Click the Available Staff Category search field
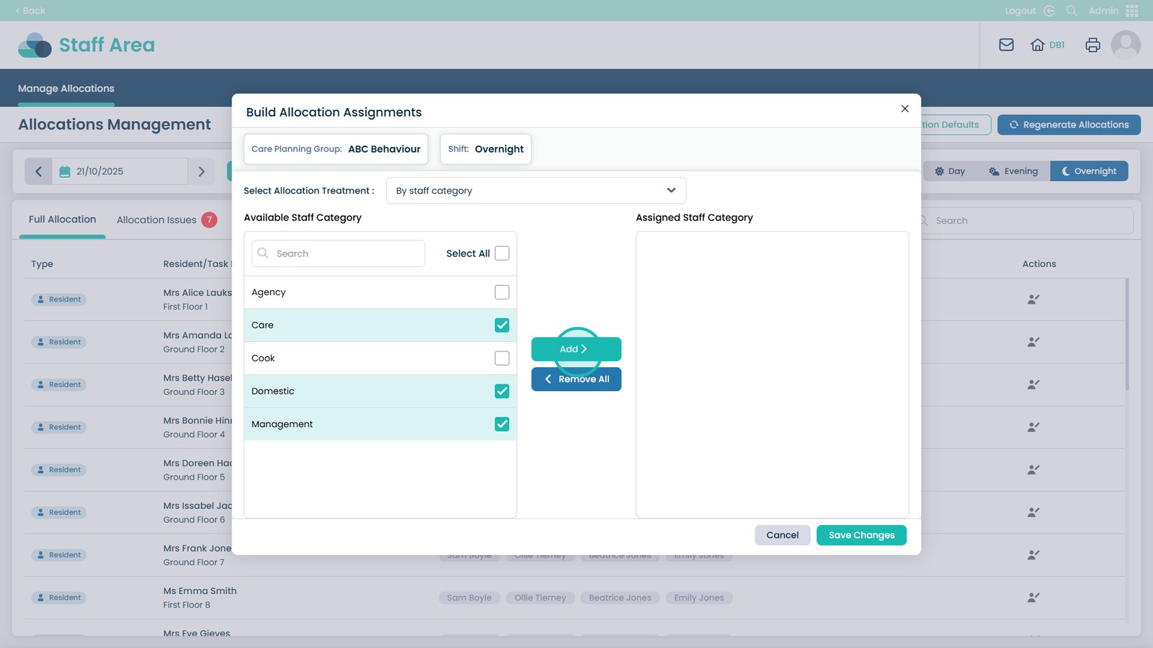Viewport: 1153px width, 648px height. pos(339,253)
